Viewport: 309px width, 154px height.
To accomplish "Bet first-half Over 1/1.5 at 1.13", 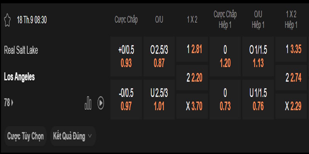I will [x=258, y=56].
